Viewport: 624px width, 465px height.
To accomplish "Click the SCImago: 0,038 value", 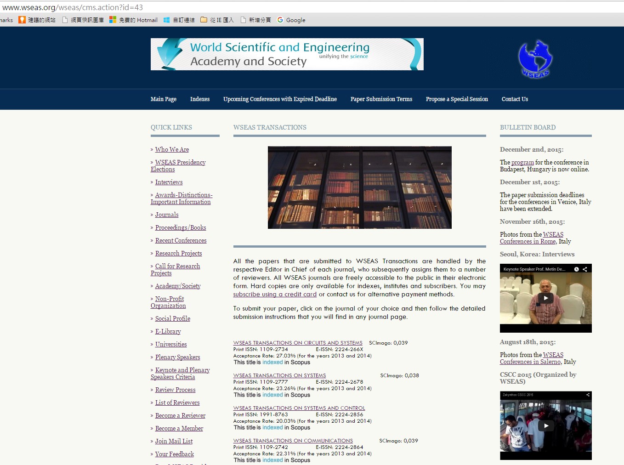I will 399,375.
